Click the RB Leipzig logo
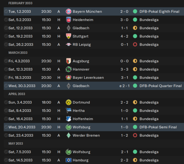This screenshot has height=164, width=184. click(x=69, y=45)
